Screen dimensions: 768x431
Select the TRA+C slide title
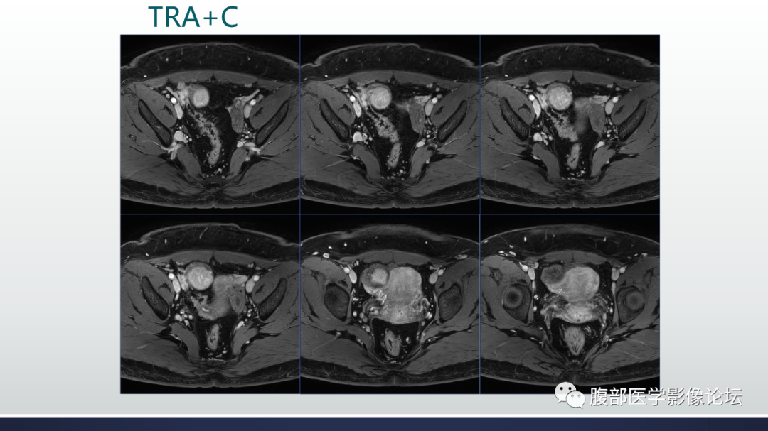pyautogui.click(x=193, y=16)
